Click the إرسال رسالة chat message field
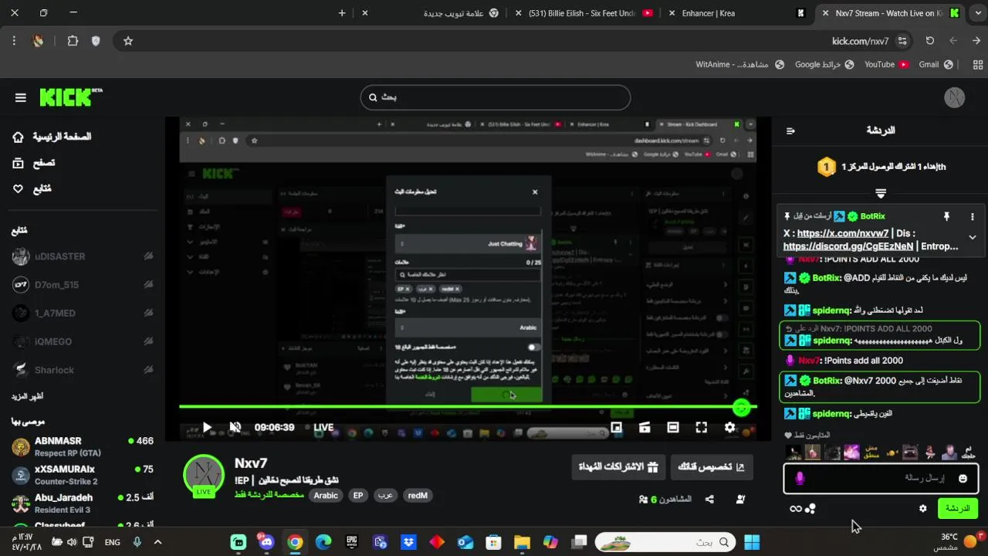The height and width of the screenshot is (556, 988). (x=881, y=479)
